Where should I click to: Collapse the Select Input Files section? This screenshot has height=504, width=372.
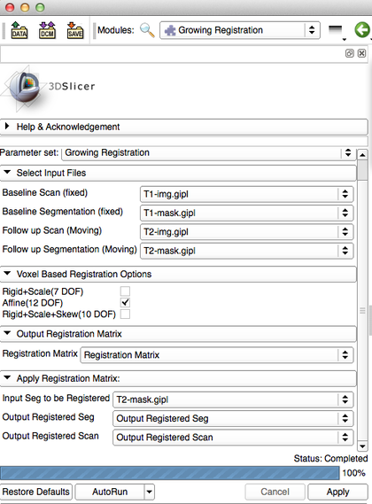click(x=178, y=173)
